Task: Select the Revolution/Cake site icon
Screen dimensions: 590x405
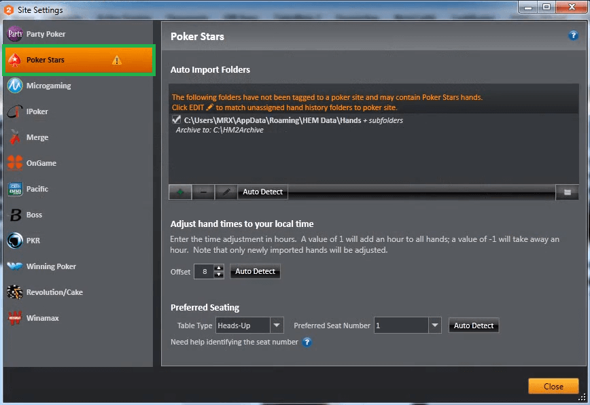Action: point(15,292)
